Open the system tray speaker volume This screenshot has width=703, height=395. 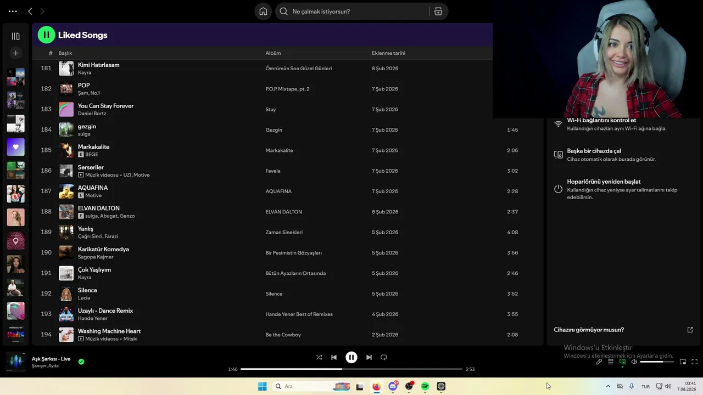pos(668,386)
